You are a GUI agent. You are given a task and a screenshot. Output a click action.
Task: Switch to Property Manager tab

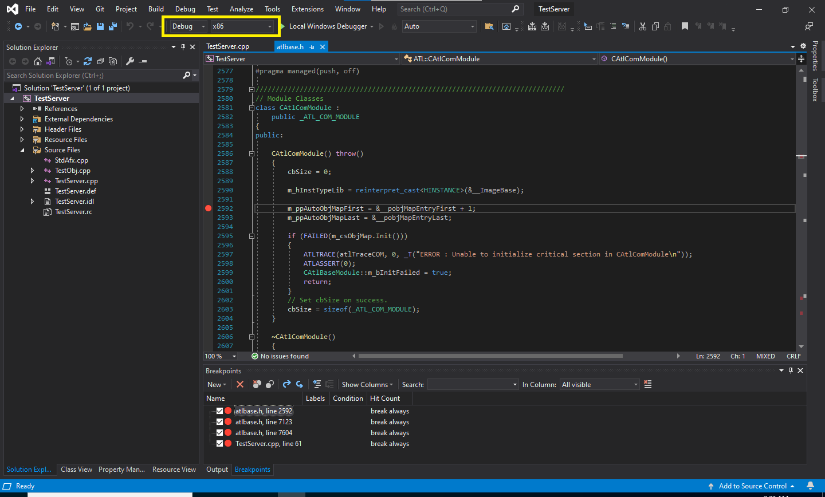[x=121, y=470]
